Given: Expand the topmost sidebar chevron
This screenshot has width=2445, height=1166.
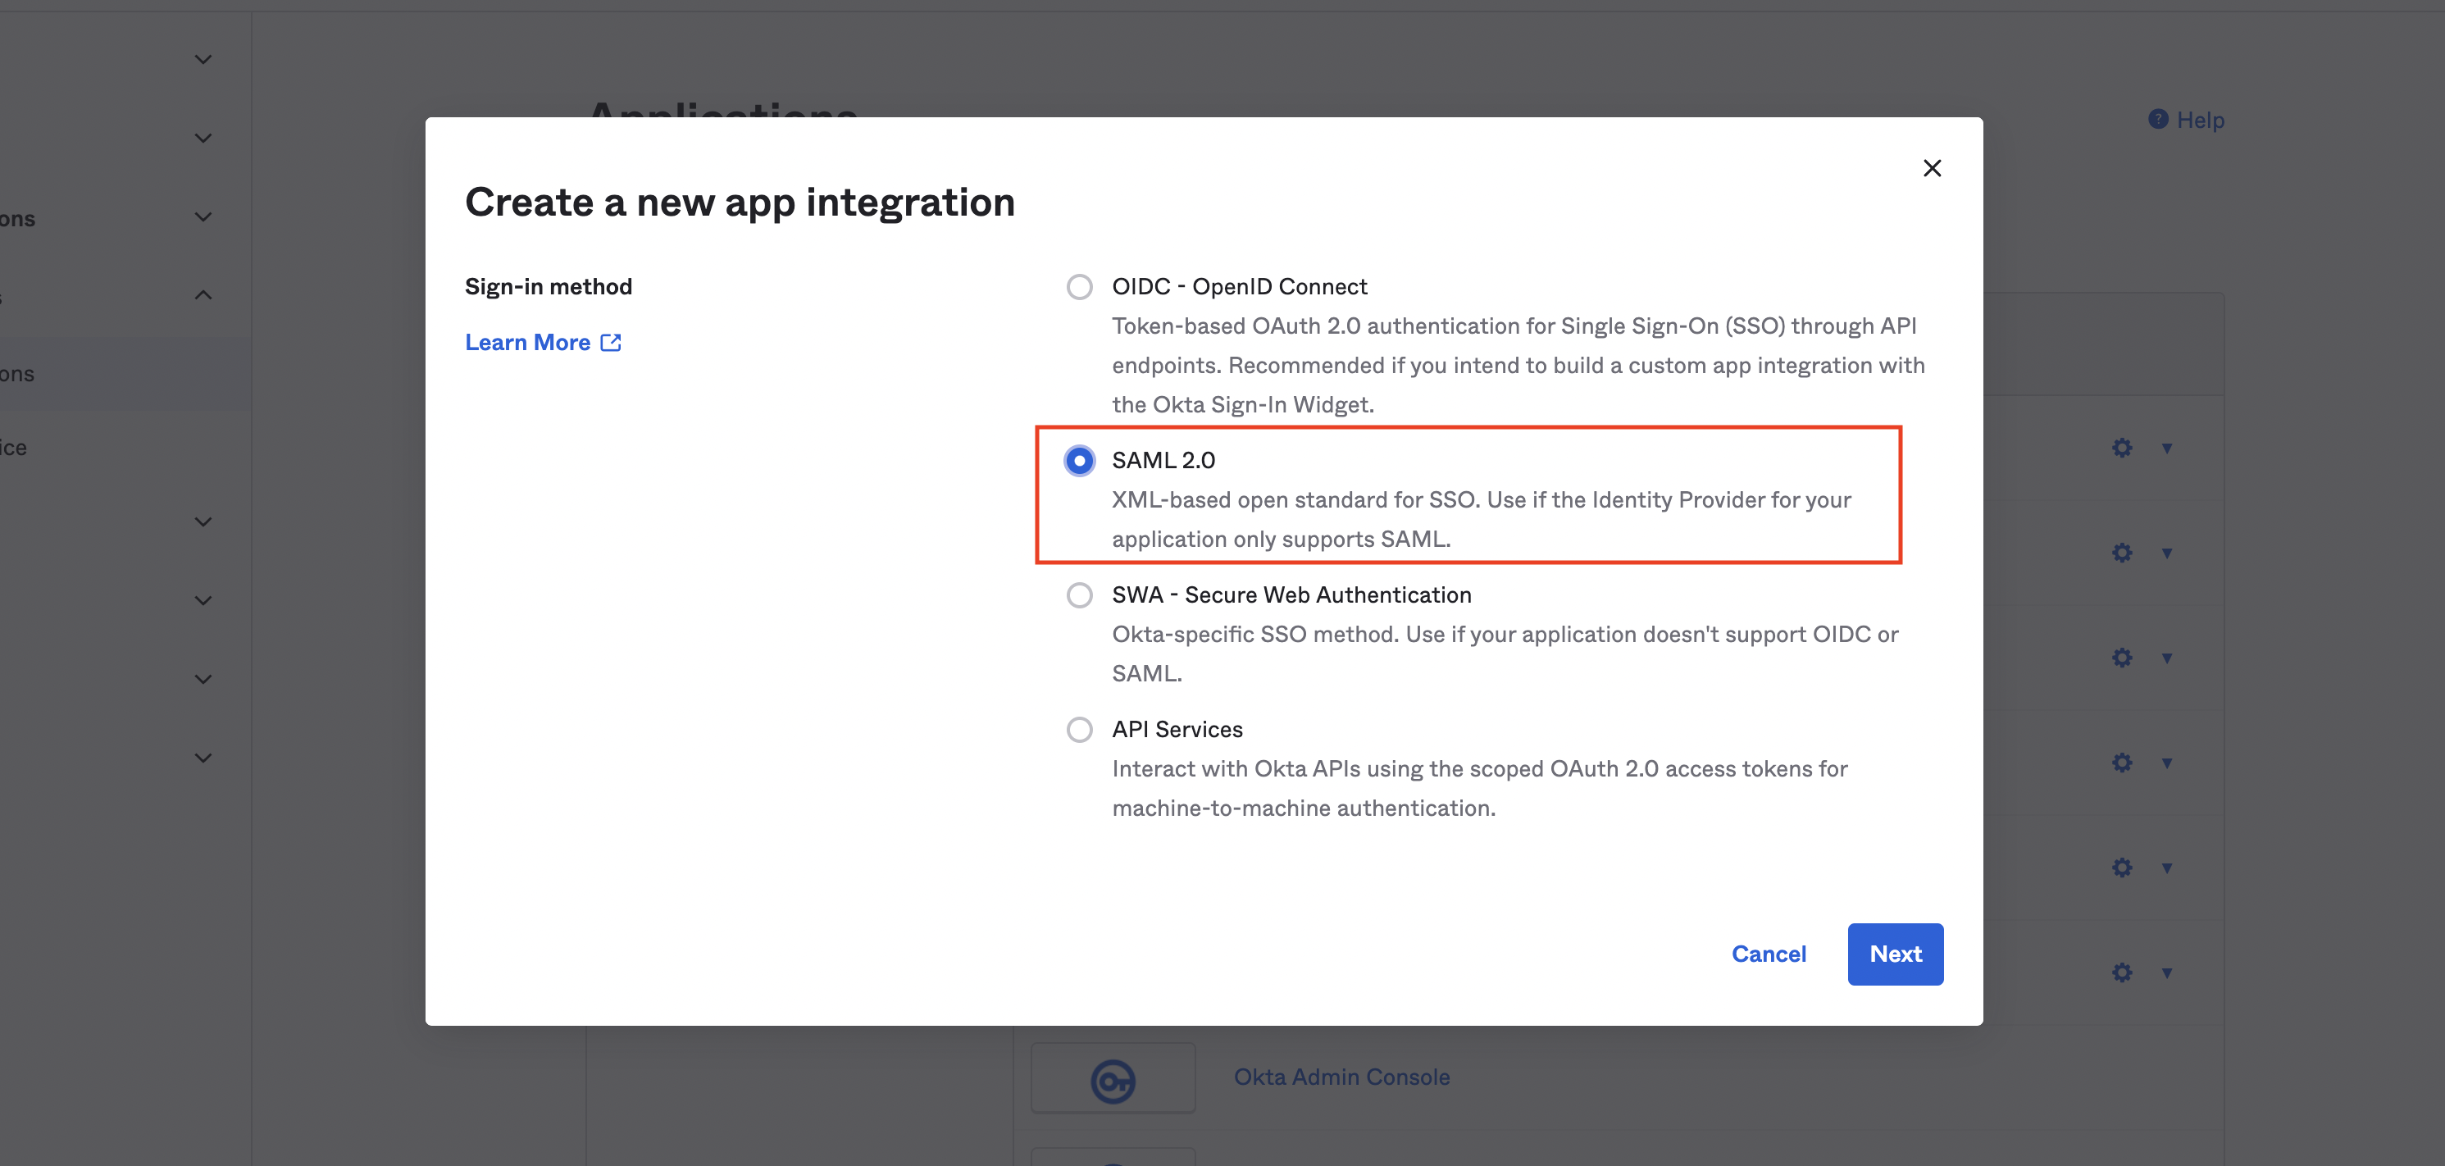Looking at the screenshot, I should (203, 60).
